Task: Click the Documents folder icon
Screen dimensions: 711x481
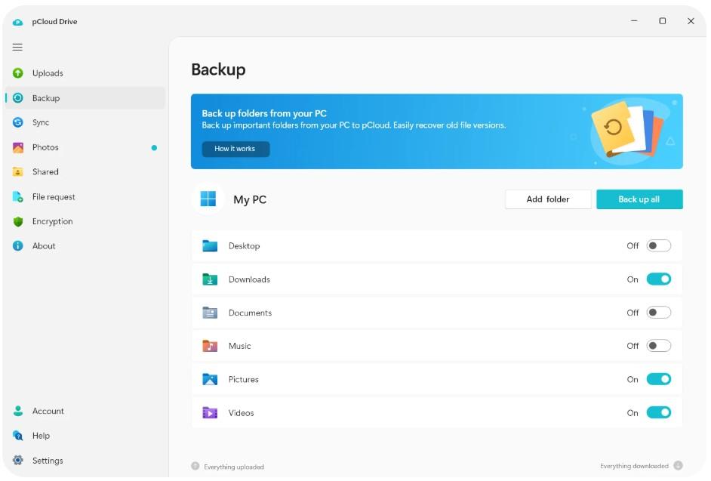Action: tap(210, 313)
